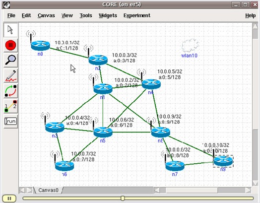Image resolution: width=260 pixels, height=203 pixels.
Task: Toggle the pause button at bottom left
Action: [x=9, y=199]
